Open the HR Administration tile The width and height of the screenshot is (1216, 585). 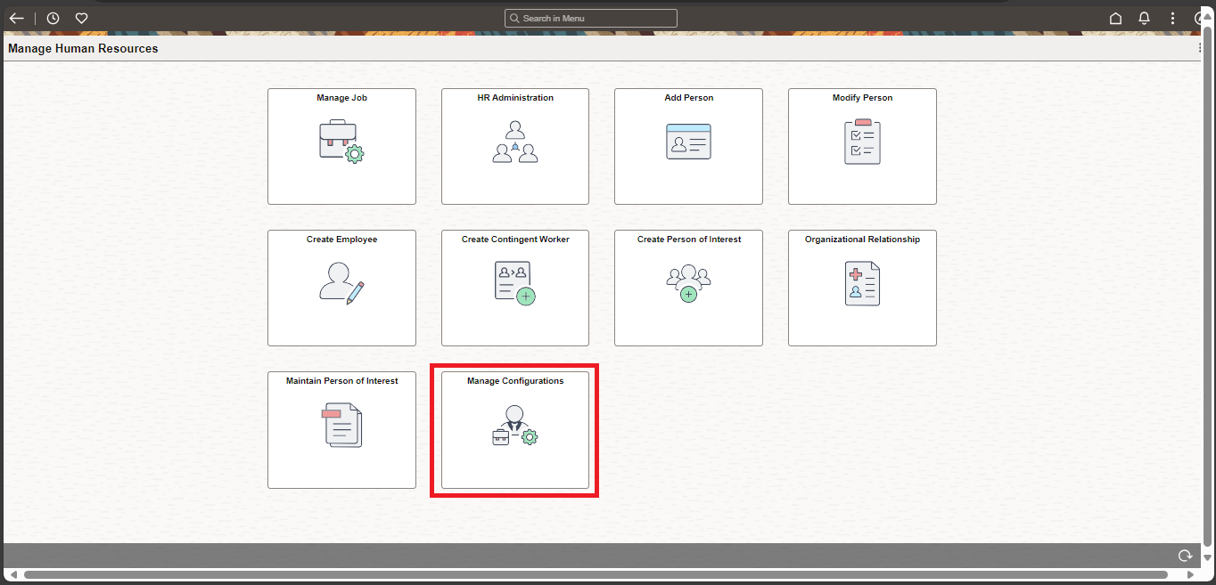point(514,146)
